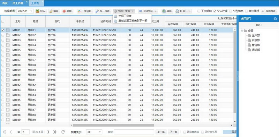Open detail icon for row M1010

[8, 75]
